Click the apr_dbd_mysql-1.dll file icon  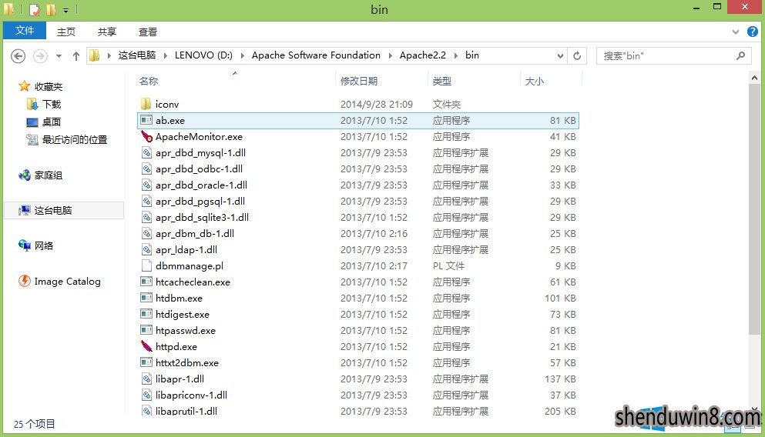pos(146,152)
